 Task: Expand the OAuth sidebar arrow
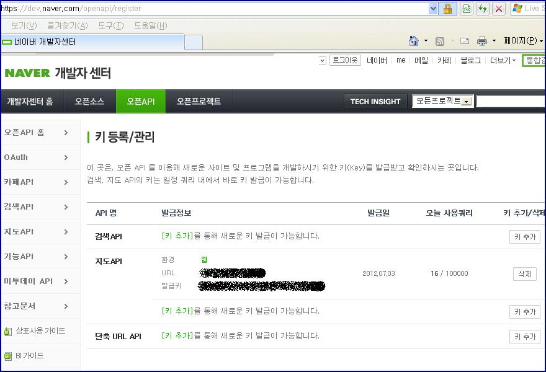pos(66,157)
